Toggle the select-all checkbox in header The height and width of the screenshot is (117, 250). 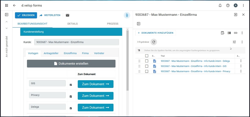(x=147, y=56)
